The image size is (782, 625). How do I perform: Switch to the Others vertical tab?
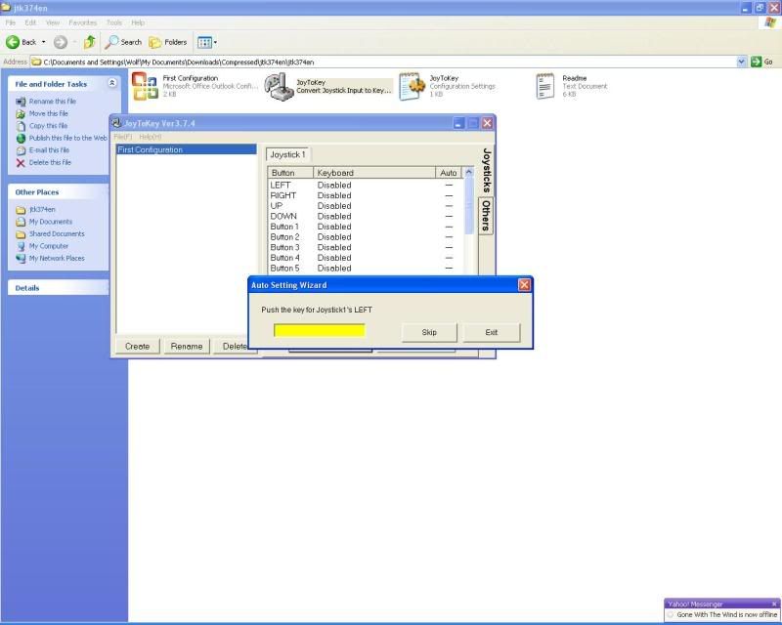(x=485, y=217)
